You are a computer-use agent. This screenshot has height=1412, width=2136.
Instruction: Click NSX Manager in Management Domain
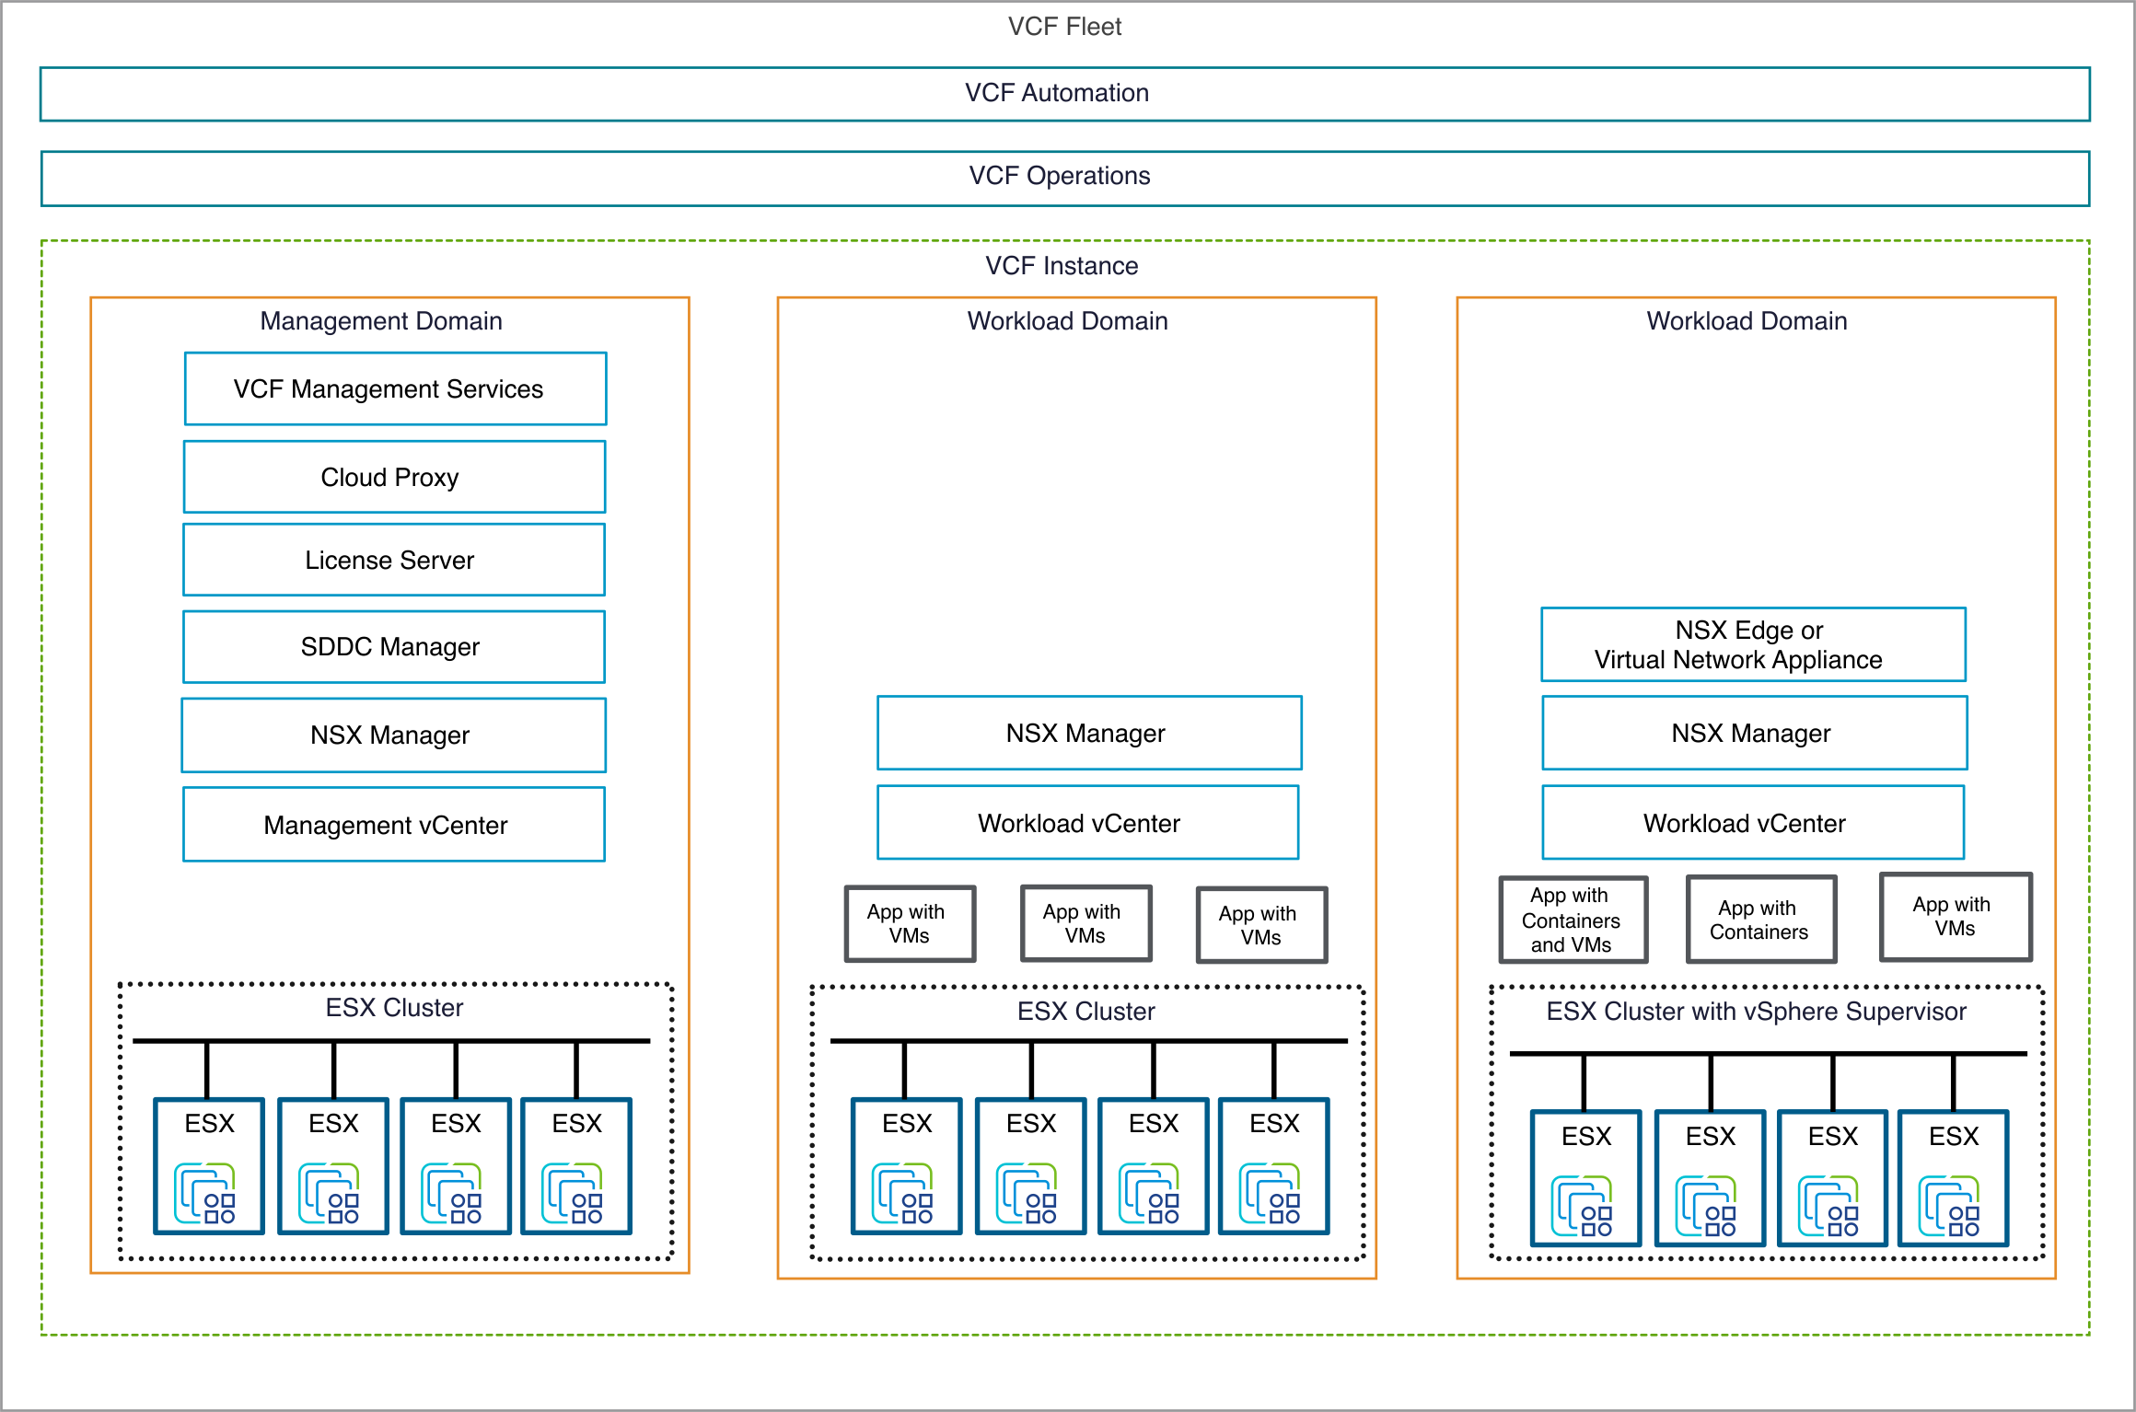pos(394,735)
